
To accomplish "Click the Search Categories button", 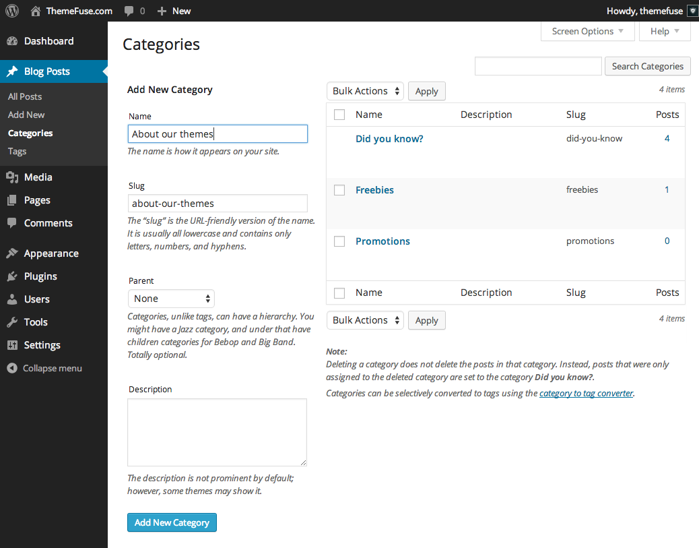I will pos(647,66).
